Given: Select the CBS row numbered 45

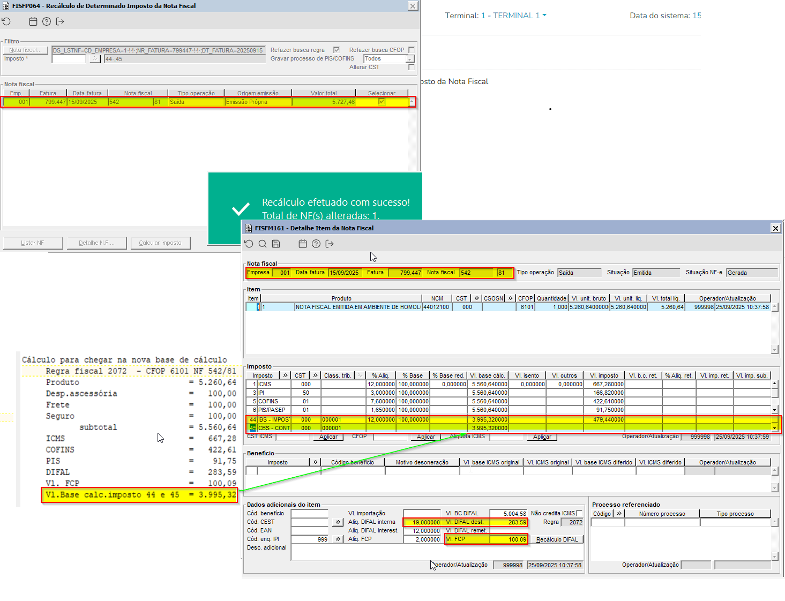Looking at the screenshot, I should click(x=509, y=428).
